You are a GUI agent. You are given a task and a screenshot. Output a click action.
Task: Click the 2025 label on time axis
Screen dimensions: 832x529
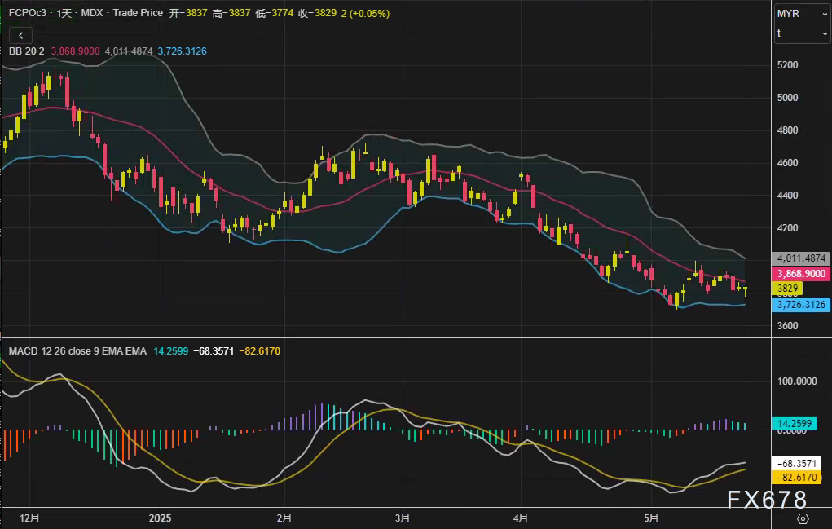[x=161, y=518]
